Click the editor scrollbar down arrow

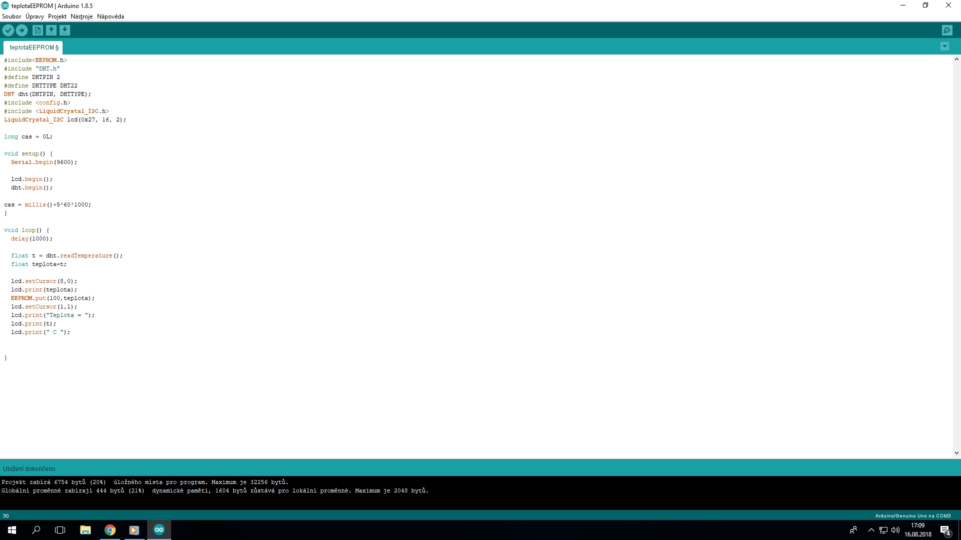[x=956, y=453]
